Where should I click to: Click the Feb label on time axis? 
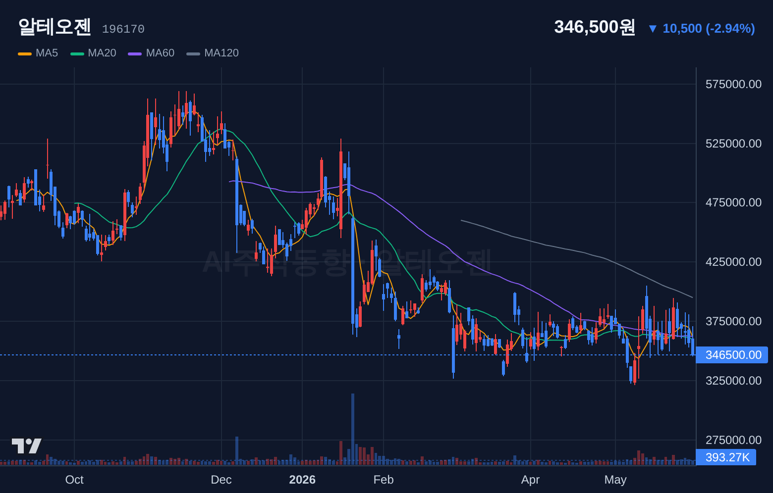(x=384, y=480)
